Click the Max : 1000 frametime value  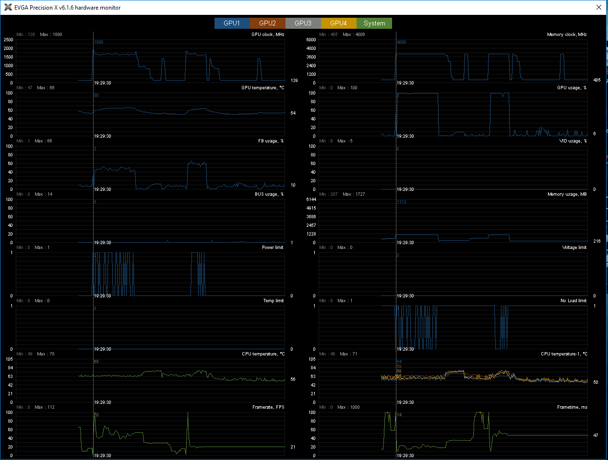[348, 407]
